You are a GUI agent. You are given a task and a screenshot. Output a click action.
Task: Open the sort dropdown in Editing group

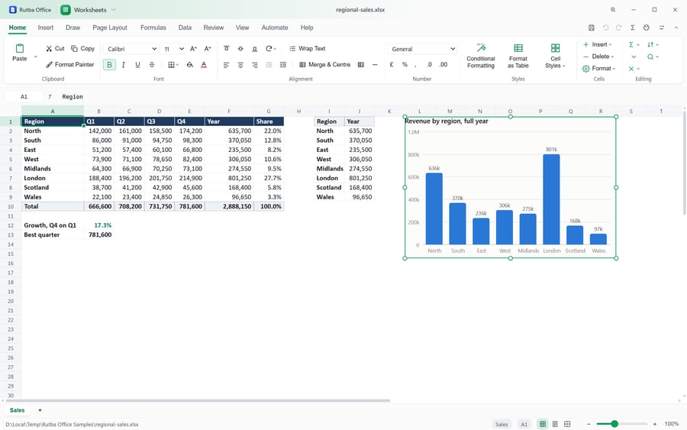tap(653, 44)
